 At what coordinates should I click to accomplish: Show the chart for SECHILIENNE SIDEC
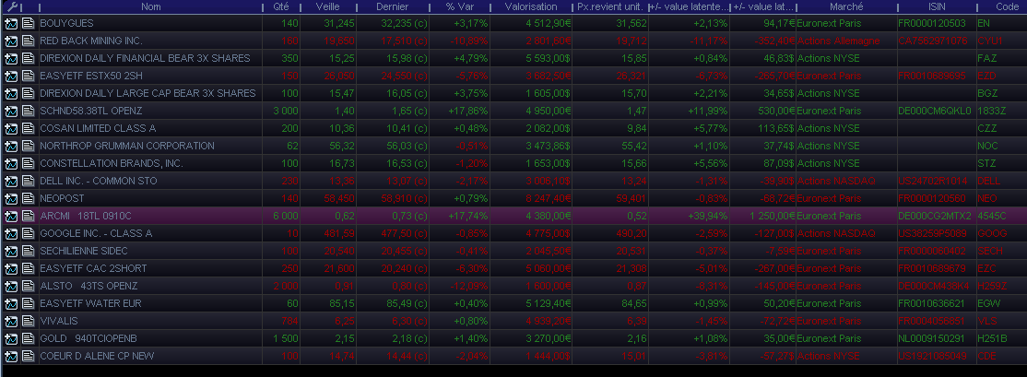tap(10, 251)
